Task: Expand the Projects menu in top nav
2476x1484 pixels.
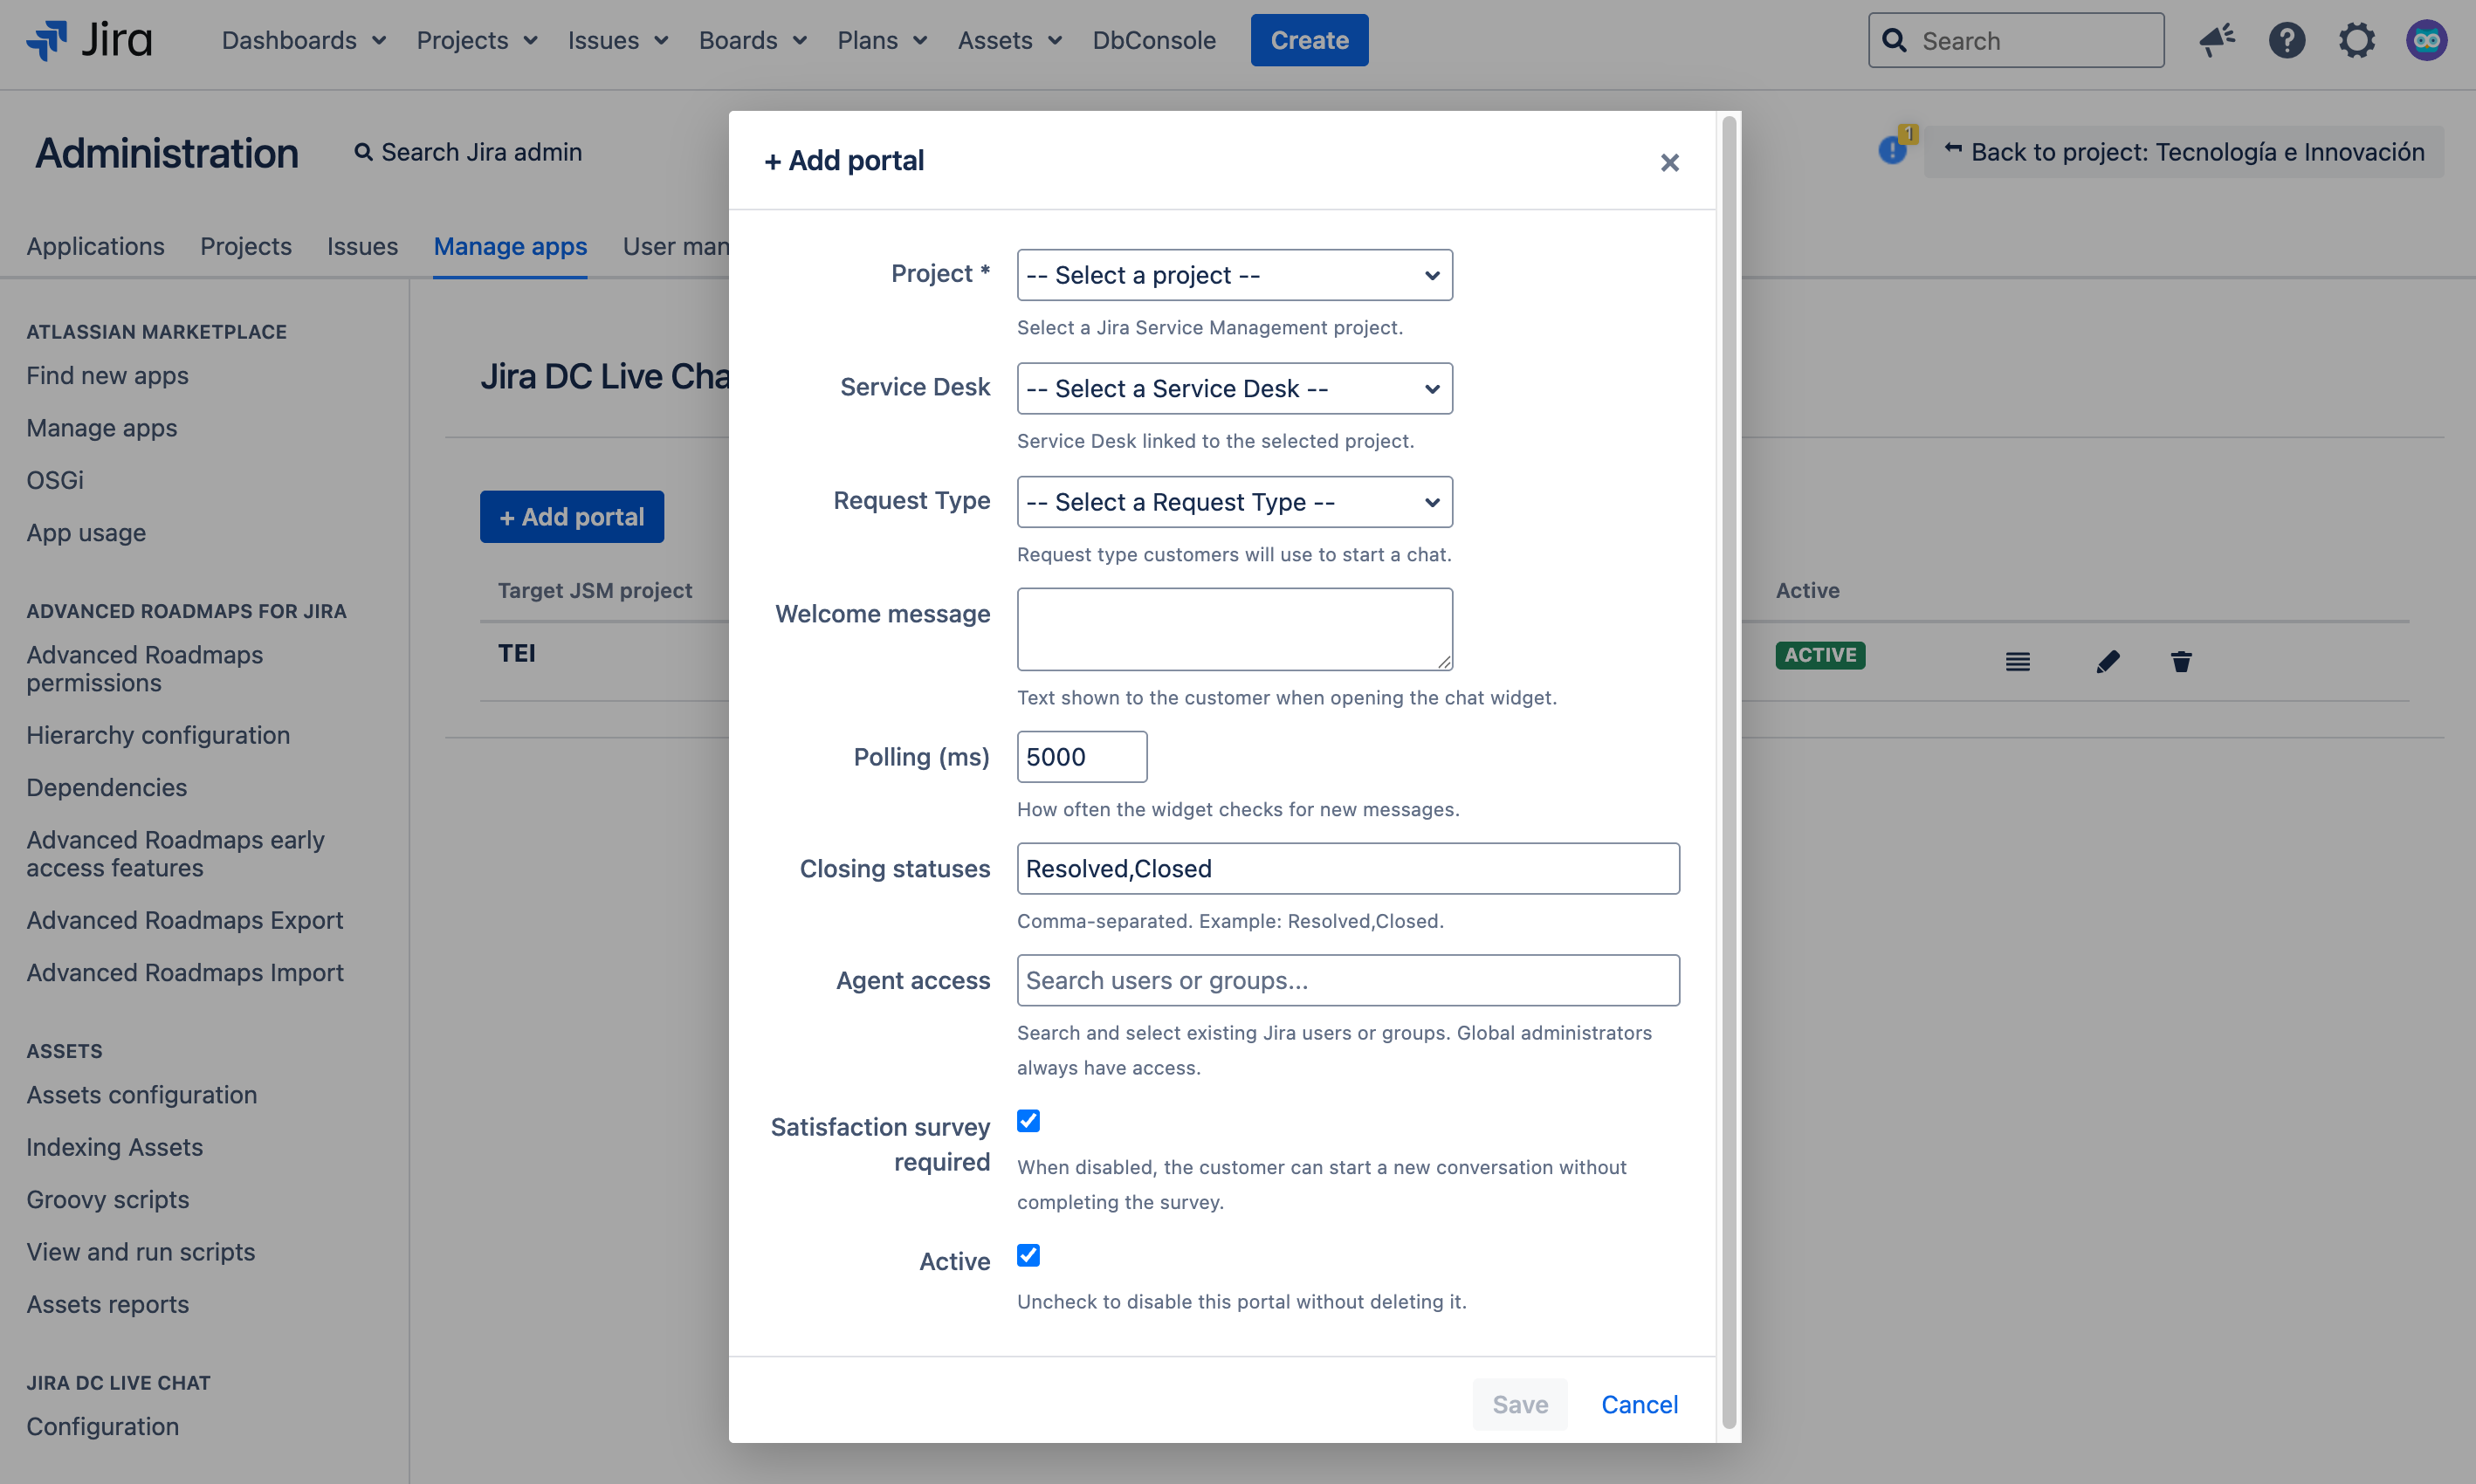Action: (x=477, y=40)
